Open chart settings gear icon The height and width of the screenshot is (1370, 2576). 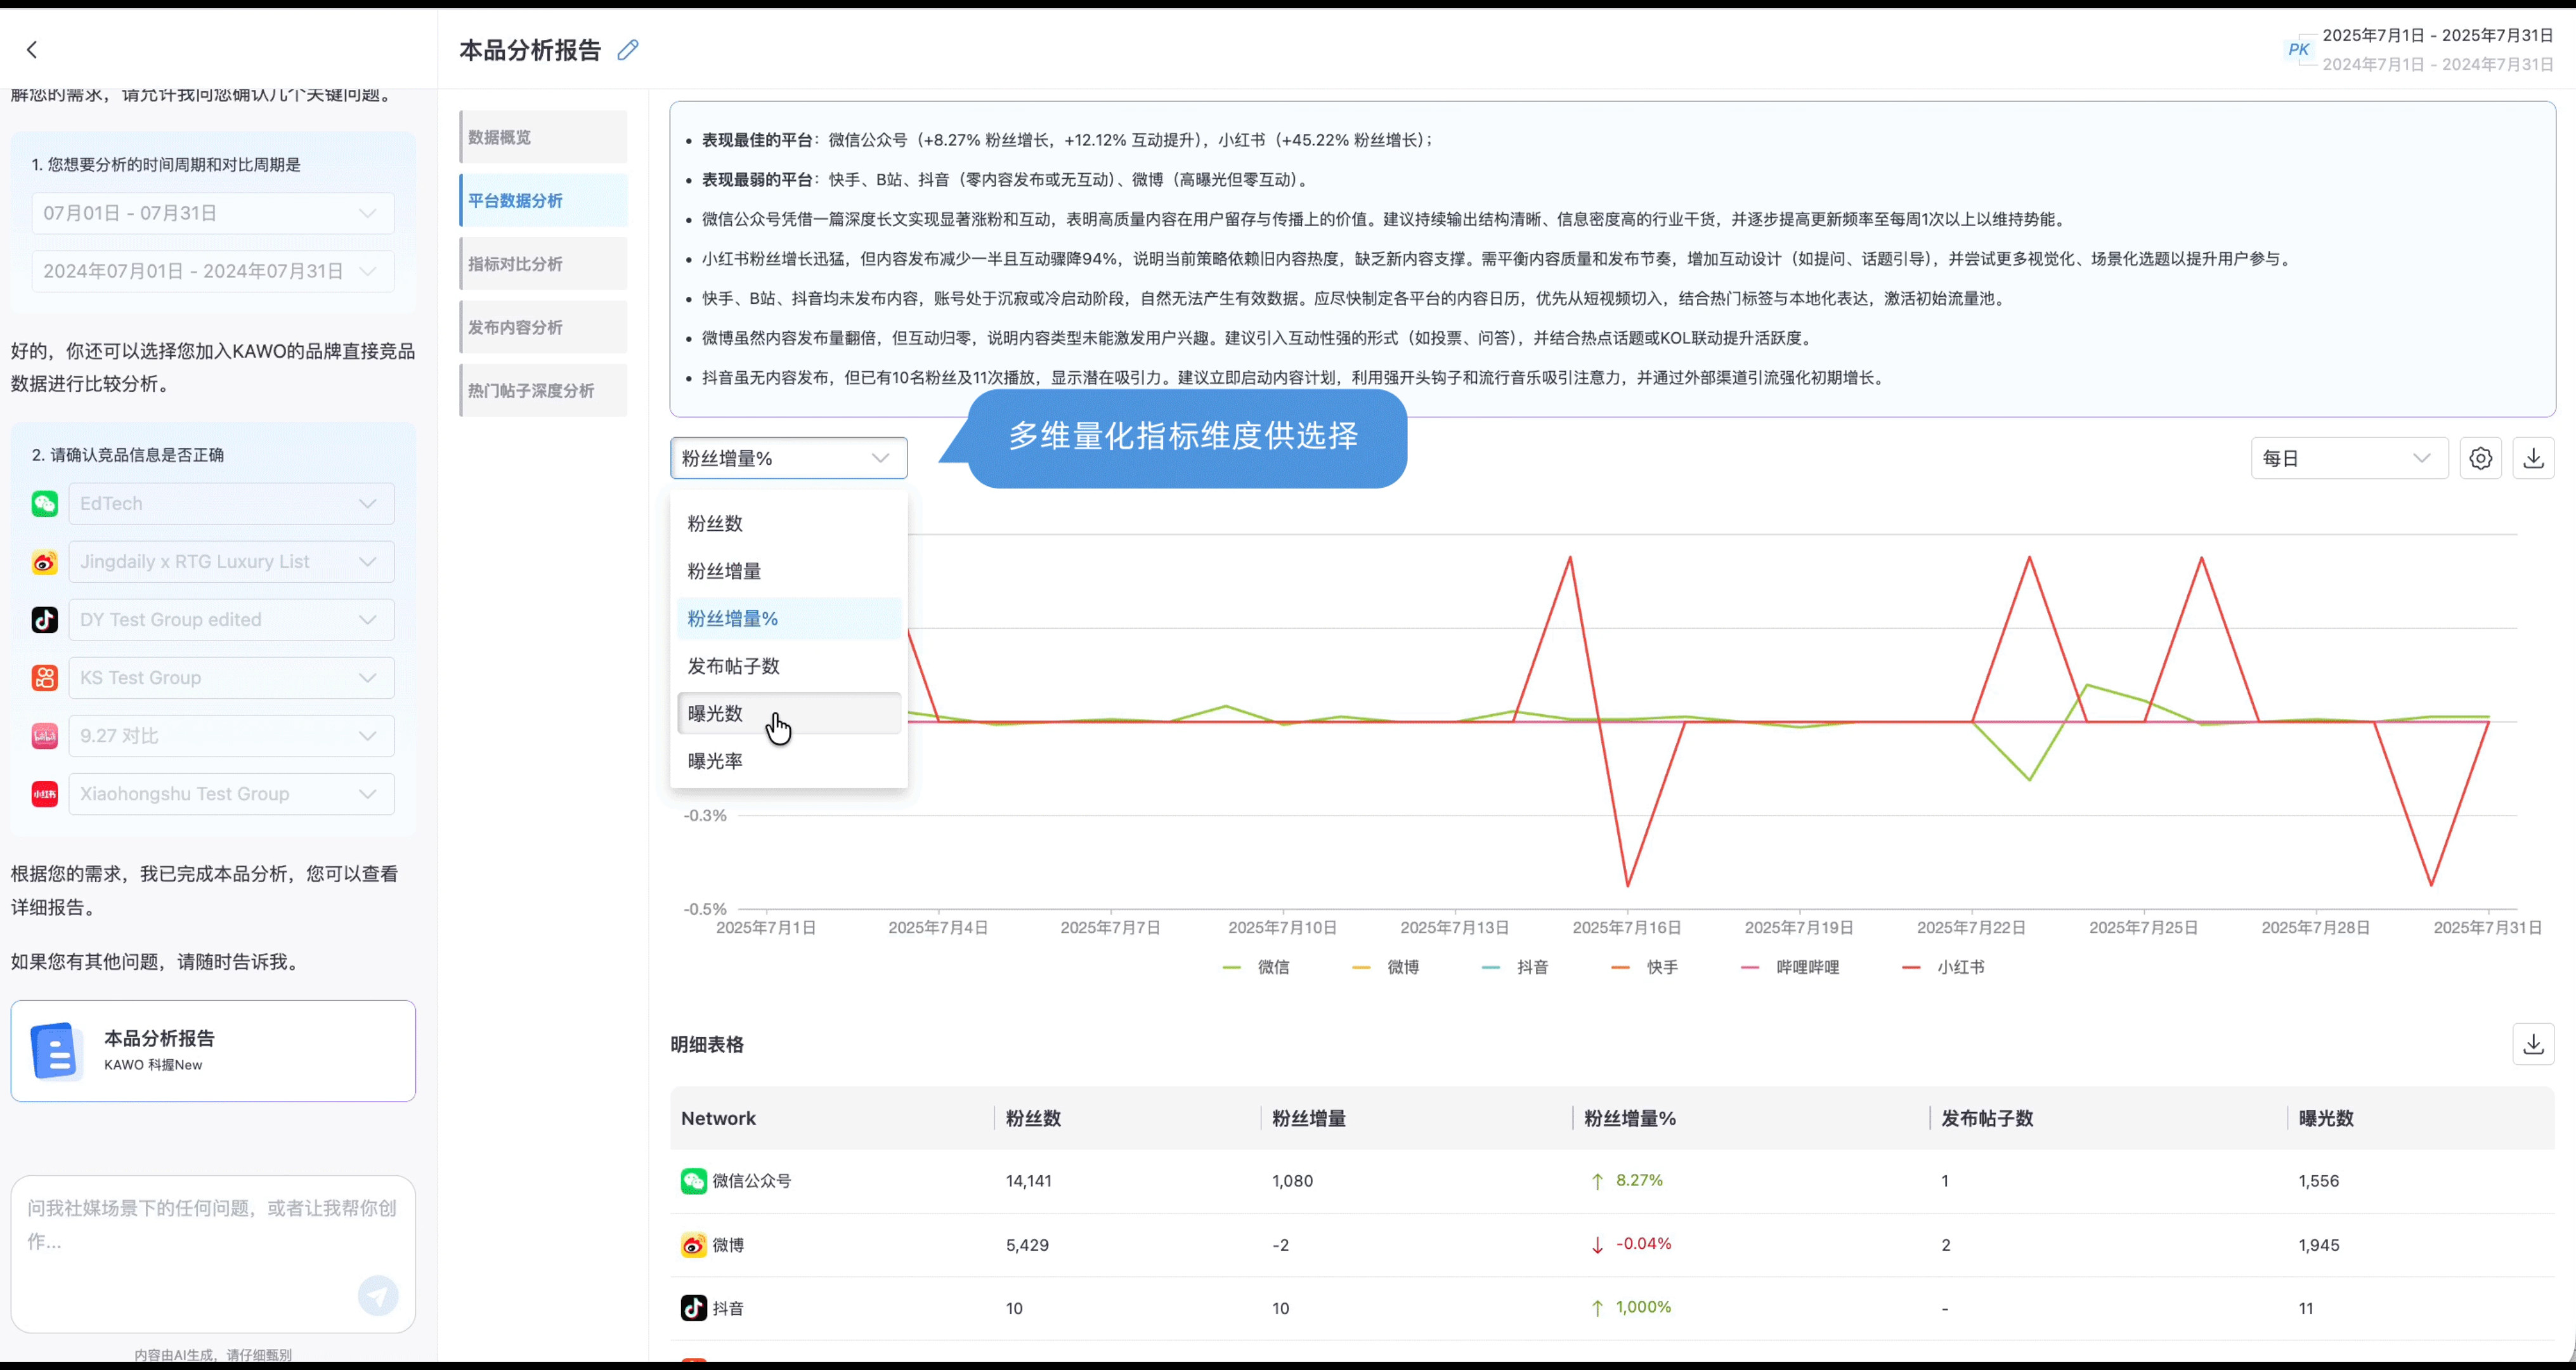coord(2480,458)
